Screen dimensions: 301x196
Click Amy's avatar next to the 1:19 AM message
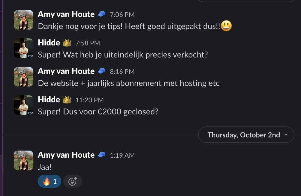coord(24,160)
